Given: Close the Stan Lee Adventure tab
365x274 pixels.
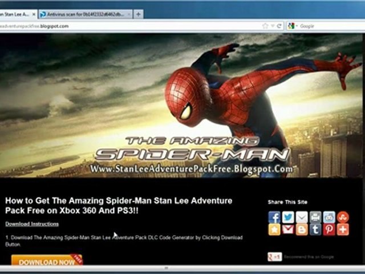Looking at the screenshot, I should (x=34, y=14).
